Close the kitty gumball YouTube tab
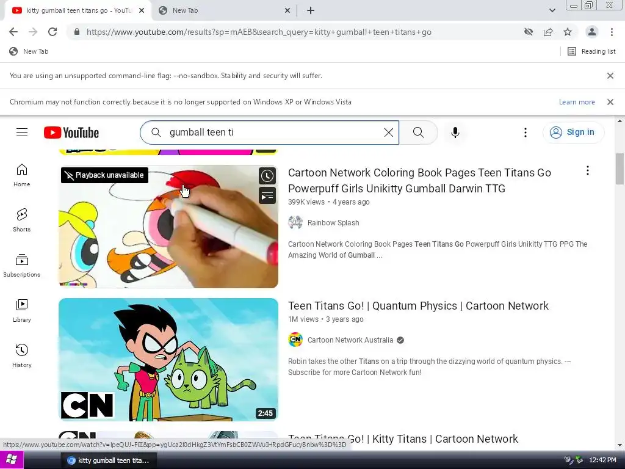The width and height of the screenshot is (625, 469). (x=142, y=11)
